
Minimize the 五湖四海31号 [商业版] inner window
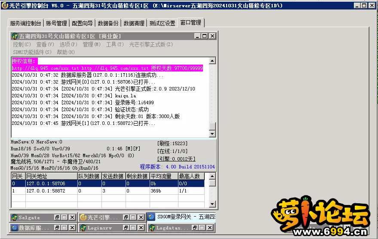(197, 36)
